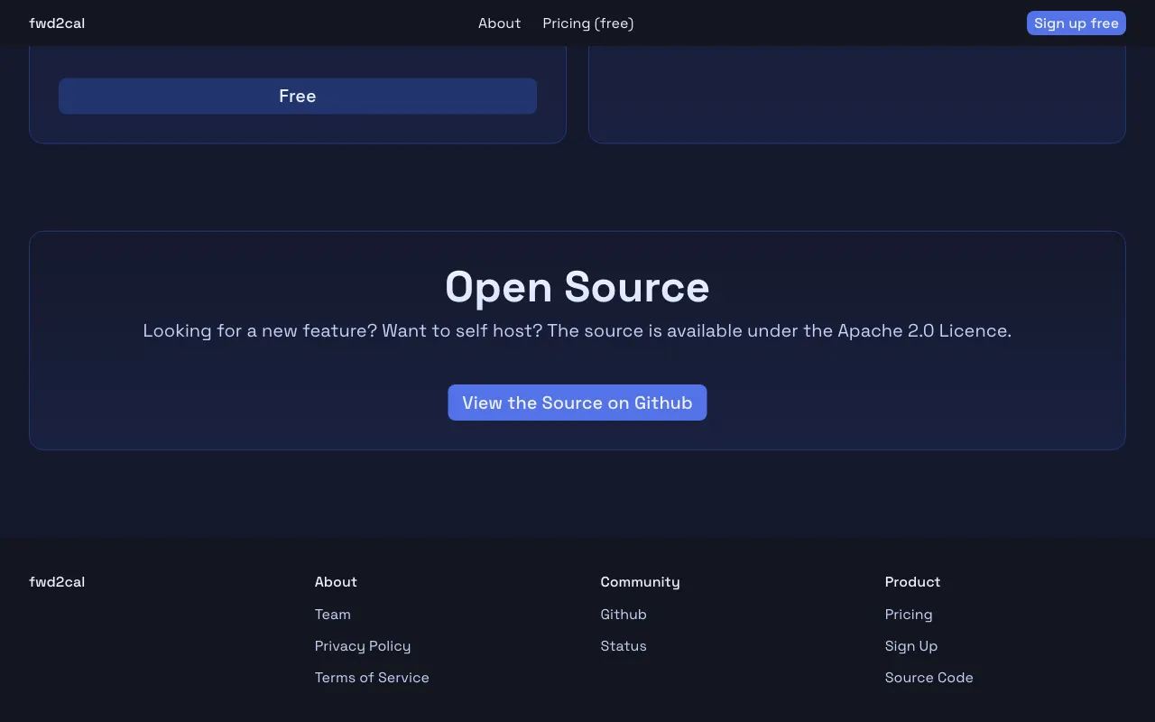Click View the Source on Github
Screen dimensions: 1155x722
point(577,403)
